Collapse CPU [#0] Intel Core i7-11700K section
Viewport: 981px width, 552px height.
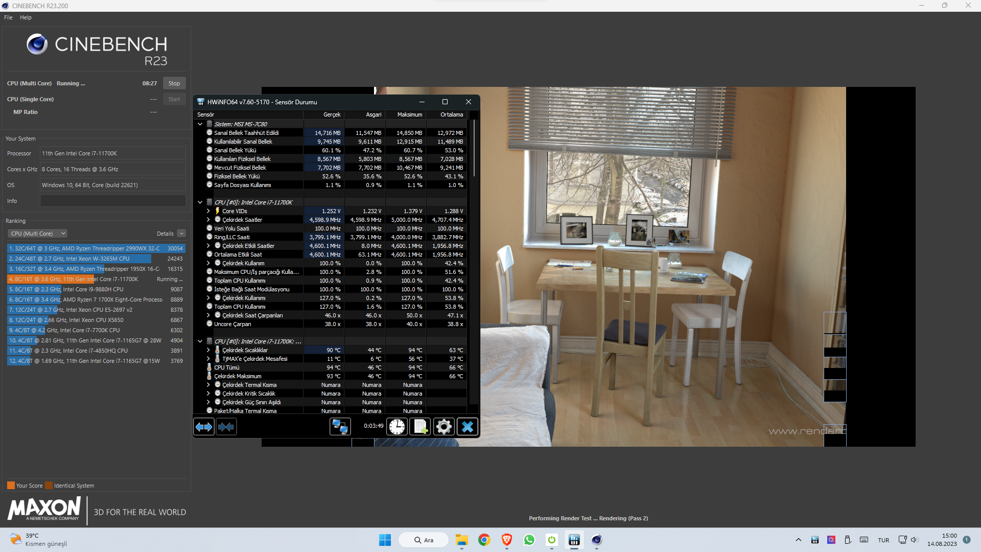(x=200, y=202)
